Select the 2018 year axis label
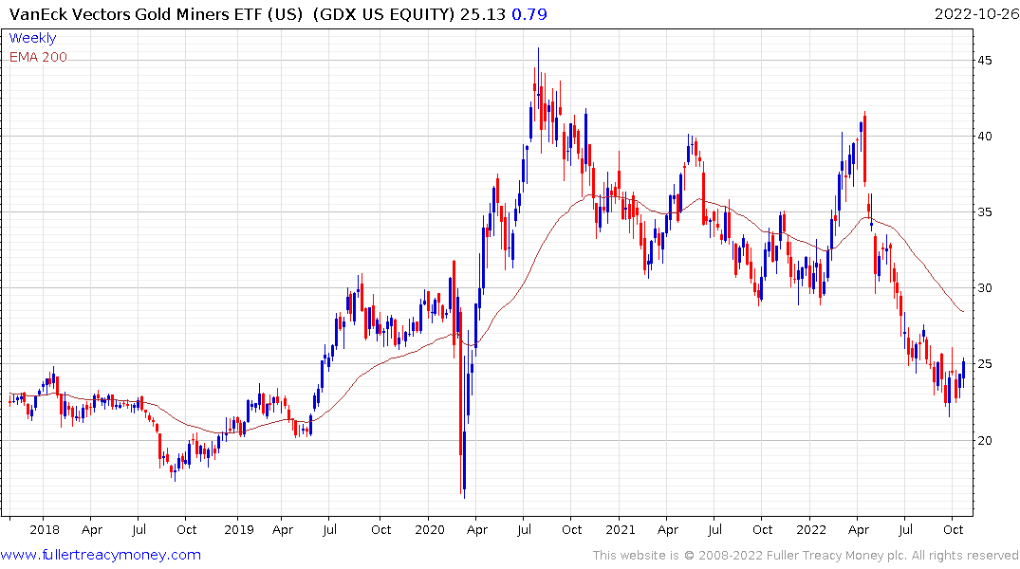1020x569 pixels. coord(45,530)
